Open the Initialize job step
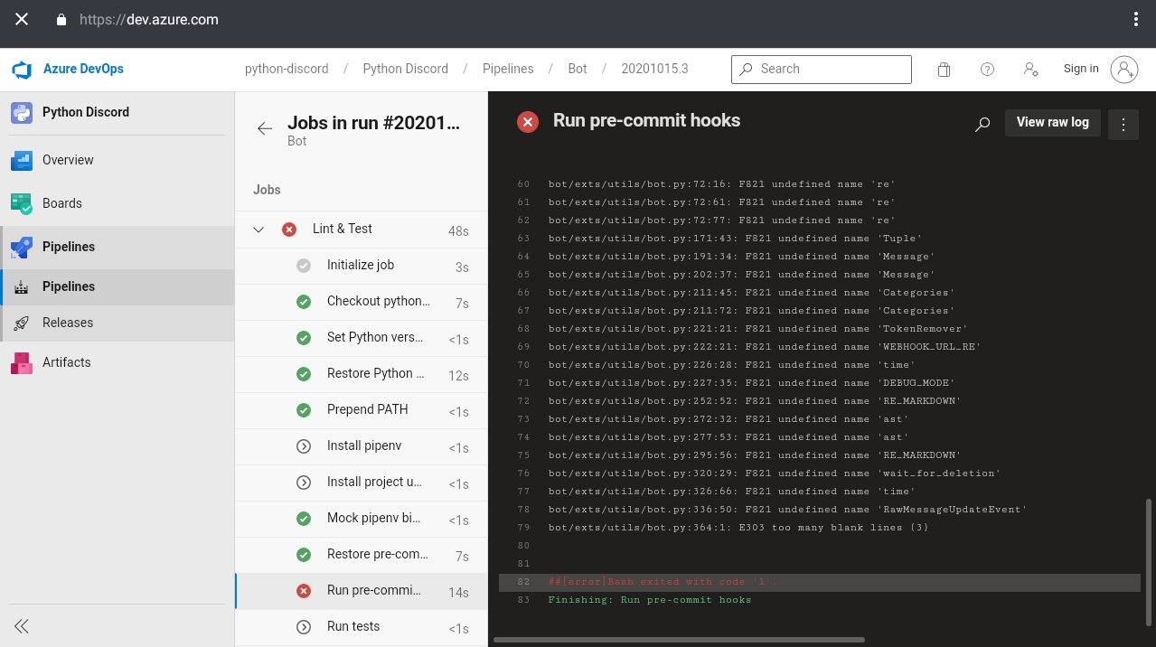Viewport: 1156px width, 647px height. (362, 266)
